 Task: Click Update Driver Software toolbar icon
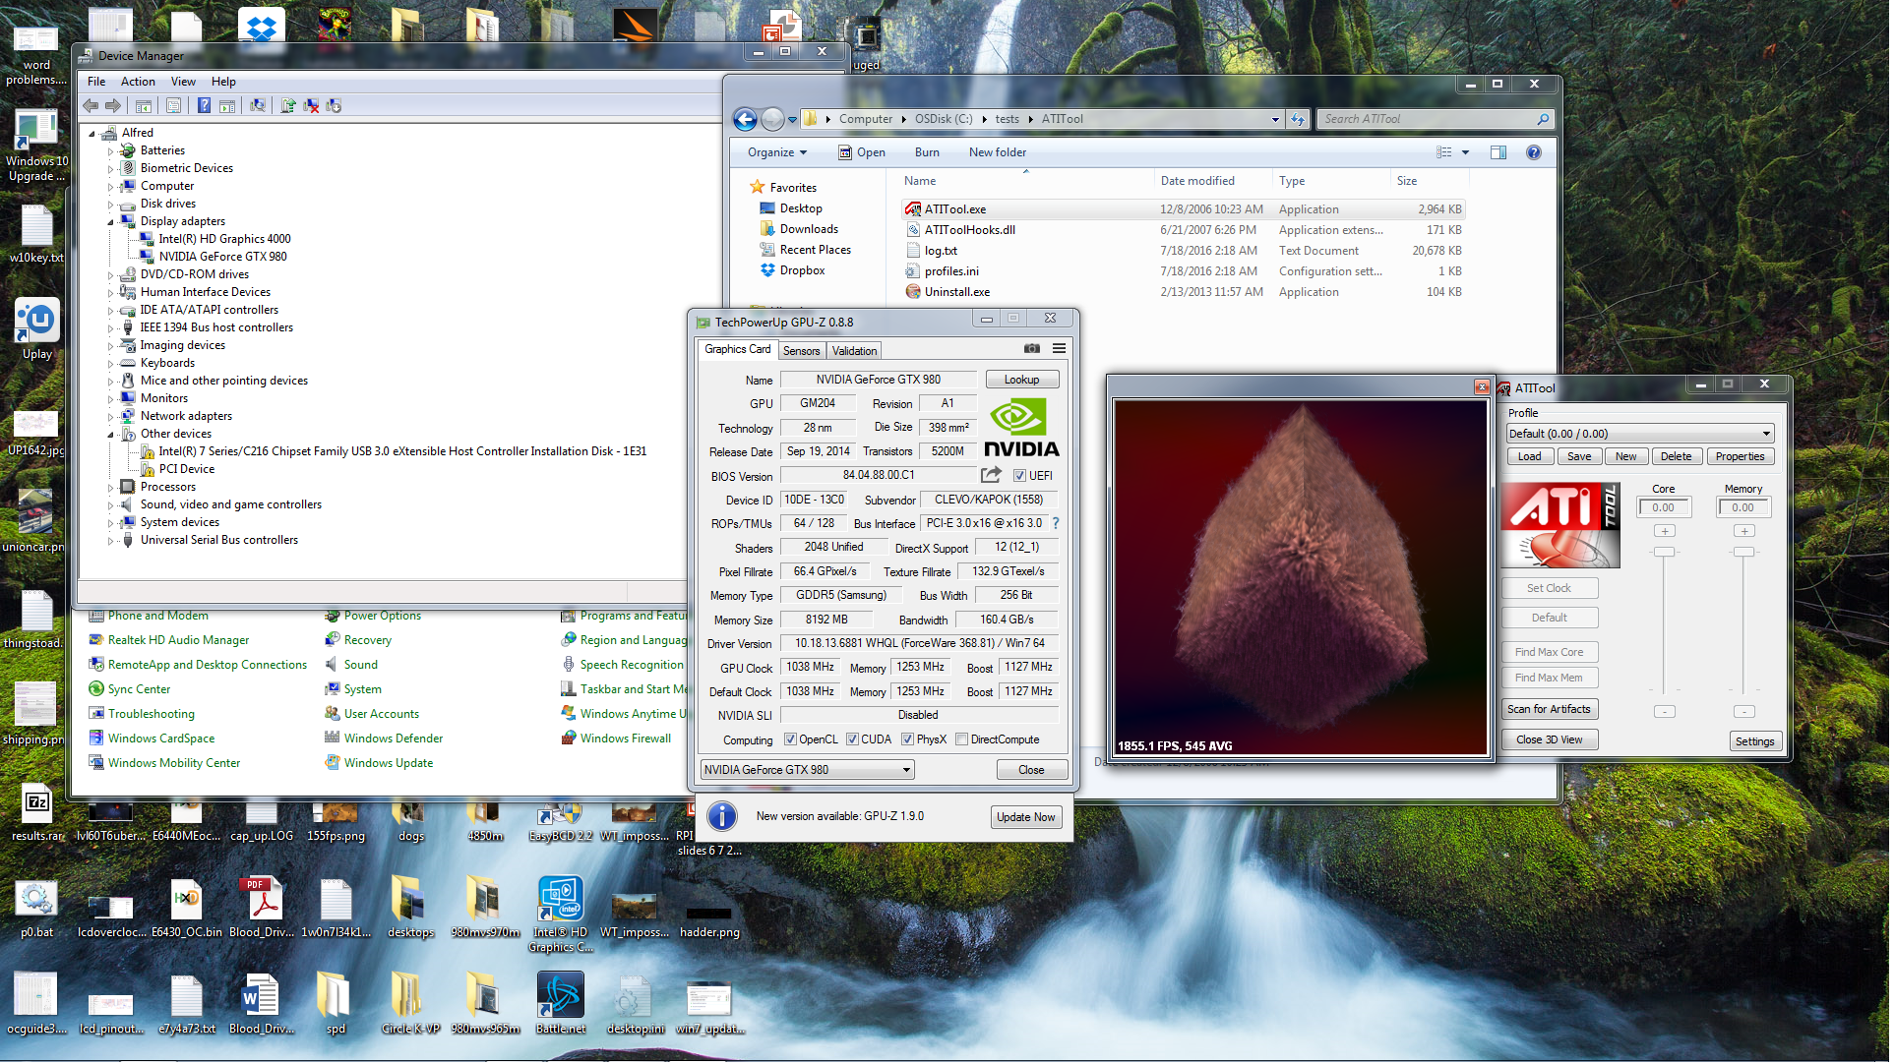tap(288, 106)
